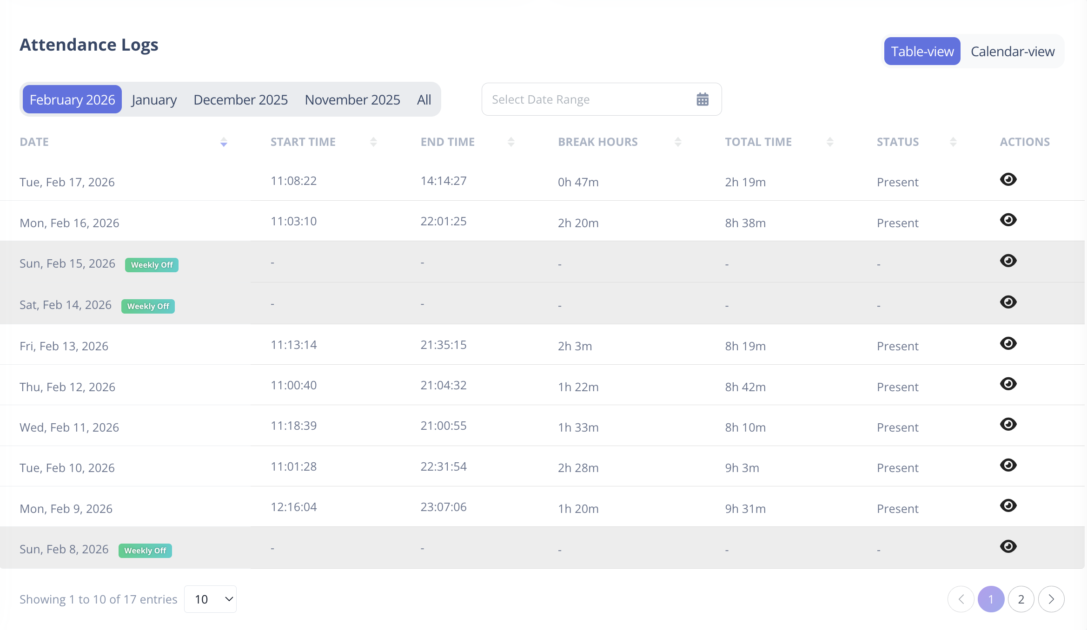
Task: View details for Tue, Feb 10, 2026
Action: (x=1008, y=465)
